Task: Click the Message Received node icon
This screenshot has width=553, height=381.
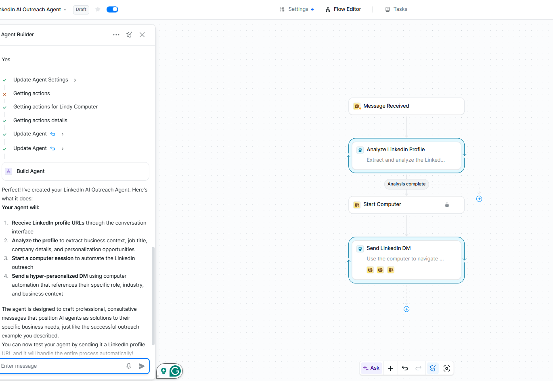Action: pos(357,106)
